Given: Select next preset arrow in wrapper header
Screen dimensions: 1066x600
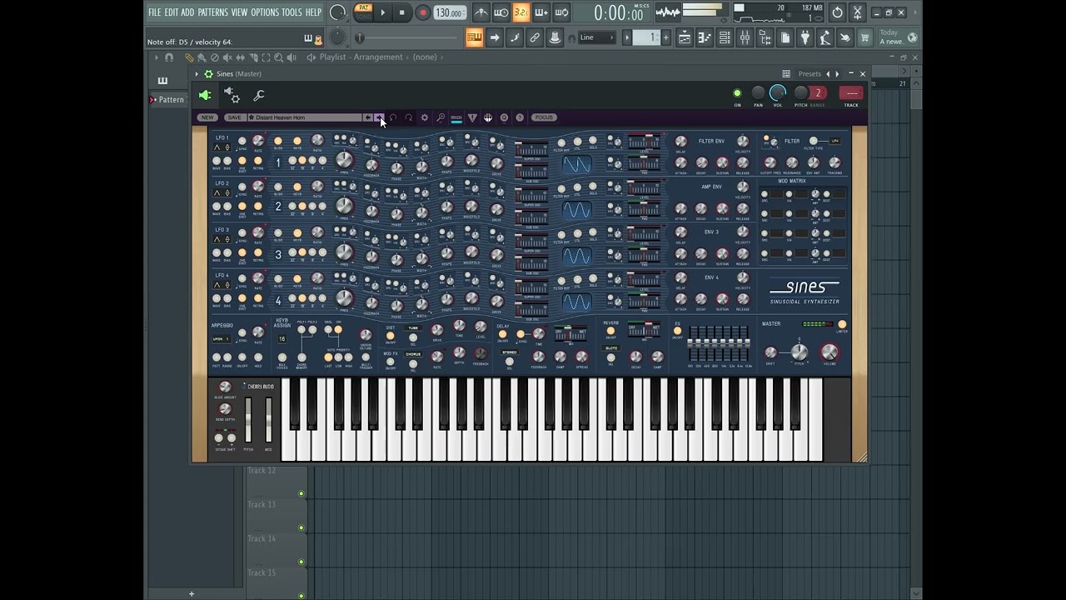Looking at the screenshot, I should click(x=837, y=74).
